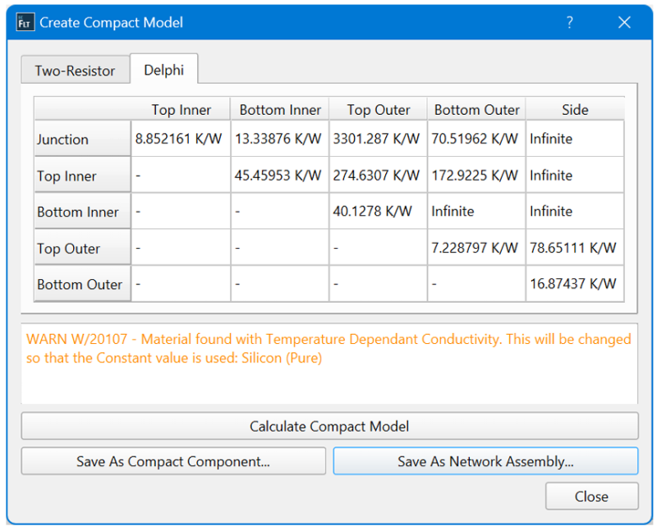Click the orange WARN W/20107 message text

(328, 349)
